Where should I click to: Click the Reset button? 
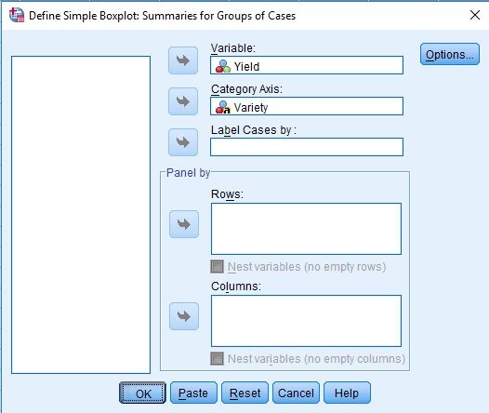click(x=244, y=393)
